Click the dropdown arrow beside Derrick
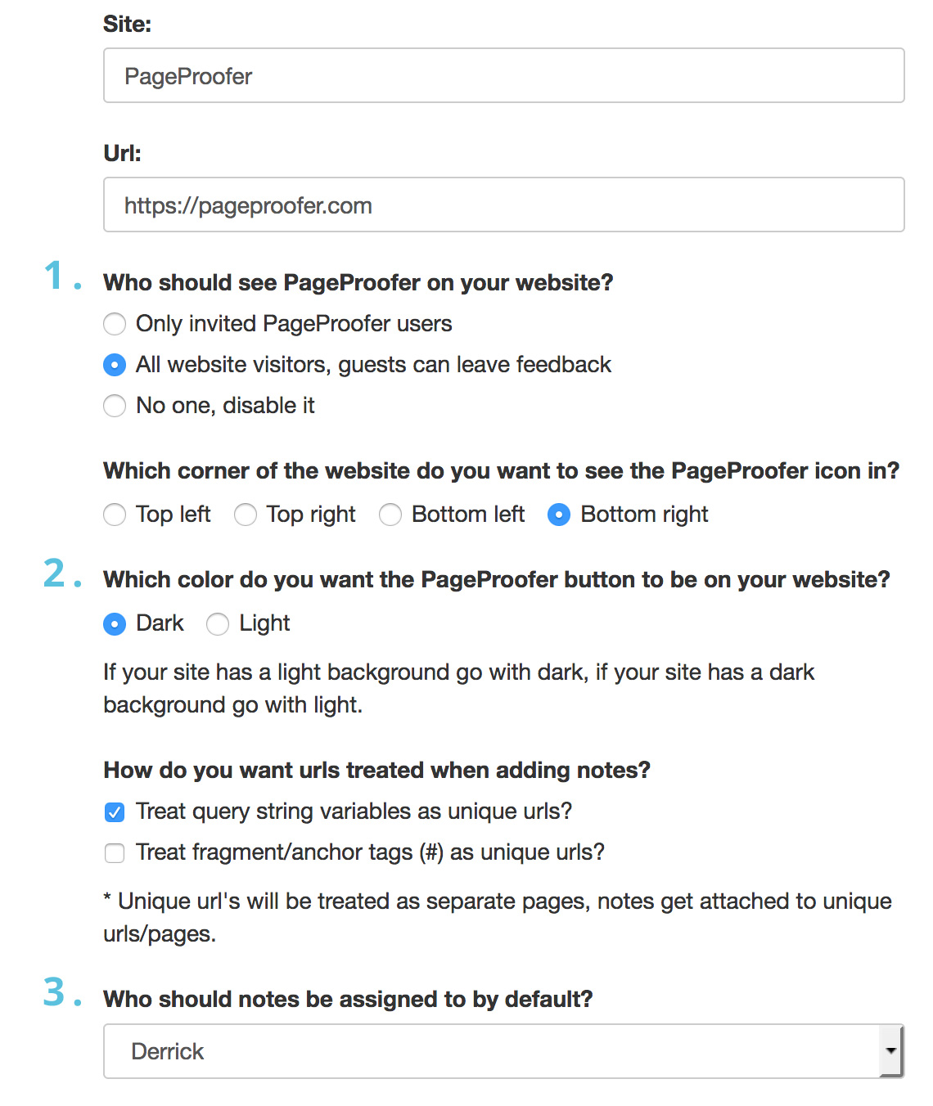933x1106 pixels. (x=890, y=1051)
